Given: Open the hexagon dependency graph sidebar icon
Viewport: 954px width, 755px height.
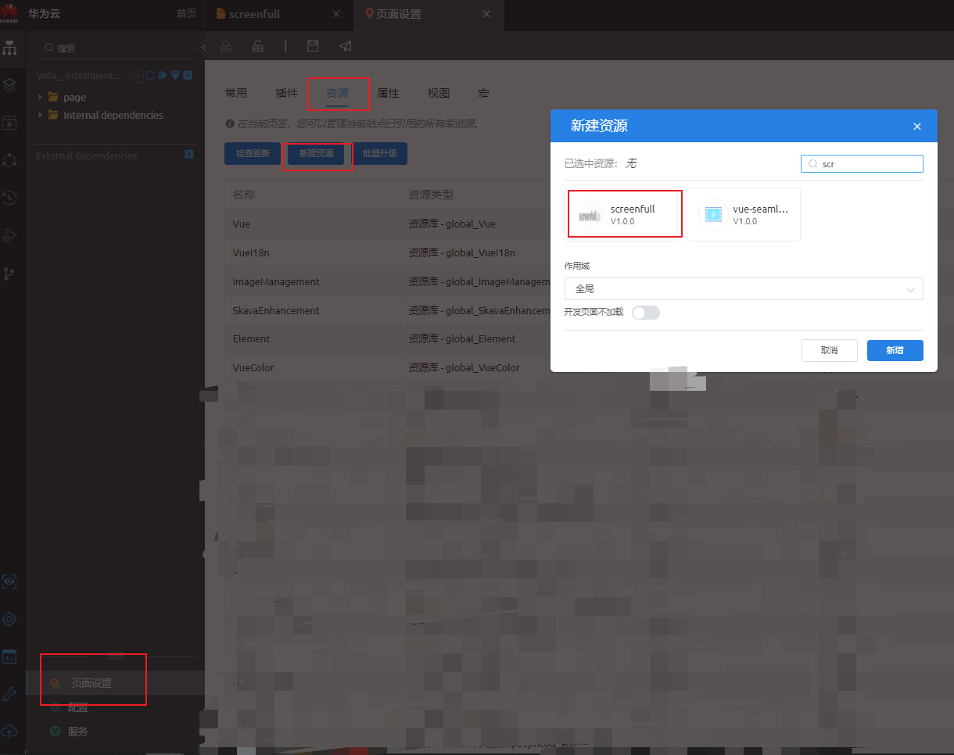Looking at the screenshot, I should pyautogui.click(x=9, y=160).
